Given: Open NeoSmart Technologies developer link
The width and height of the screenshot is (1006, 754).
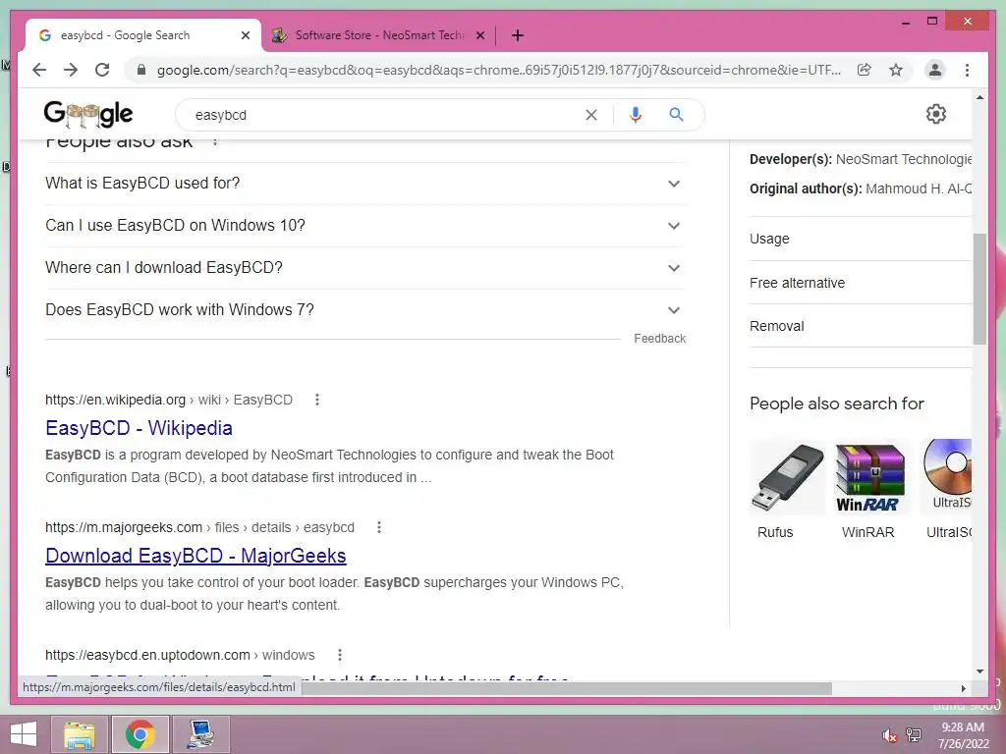Looking at the screenshot, I should tap(904, 159).
